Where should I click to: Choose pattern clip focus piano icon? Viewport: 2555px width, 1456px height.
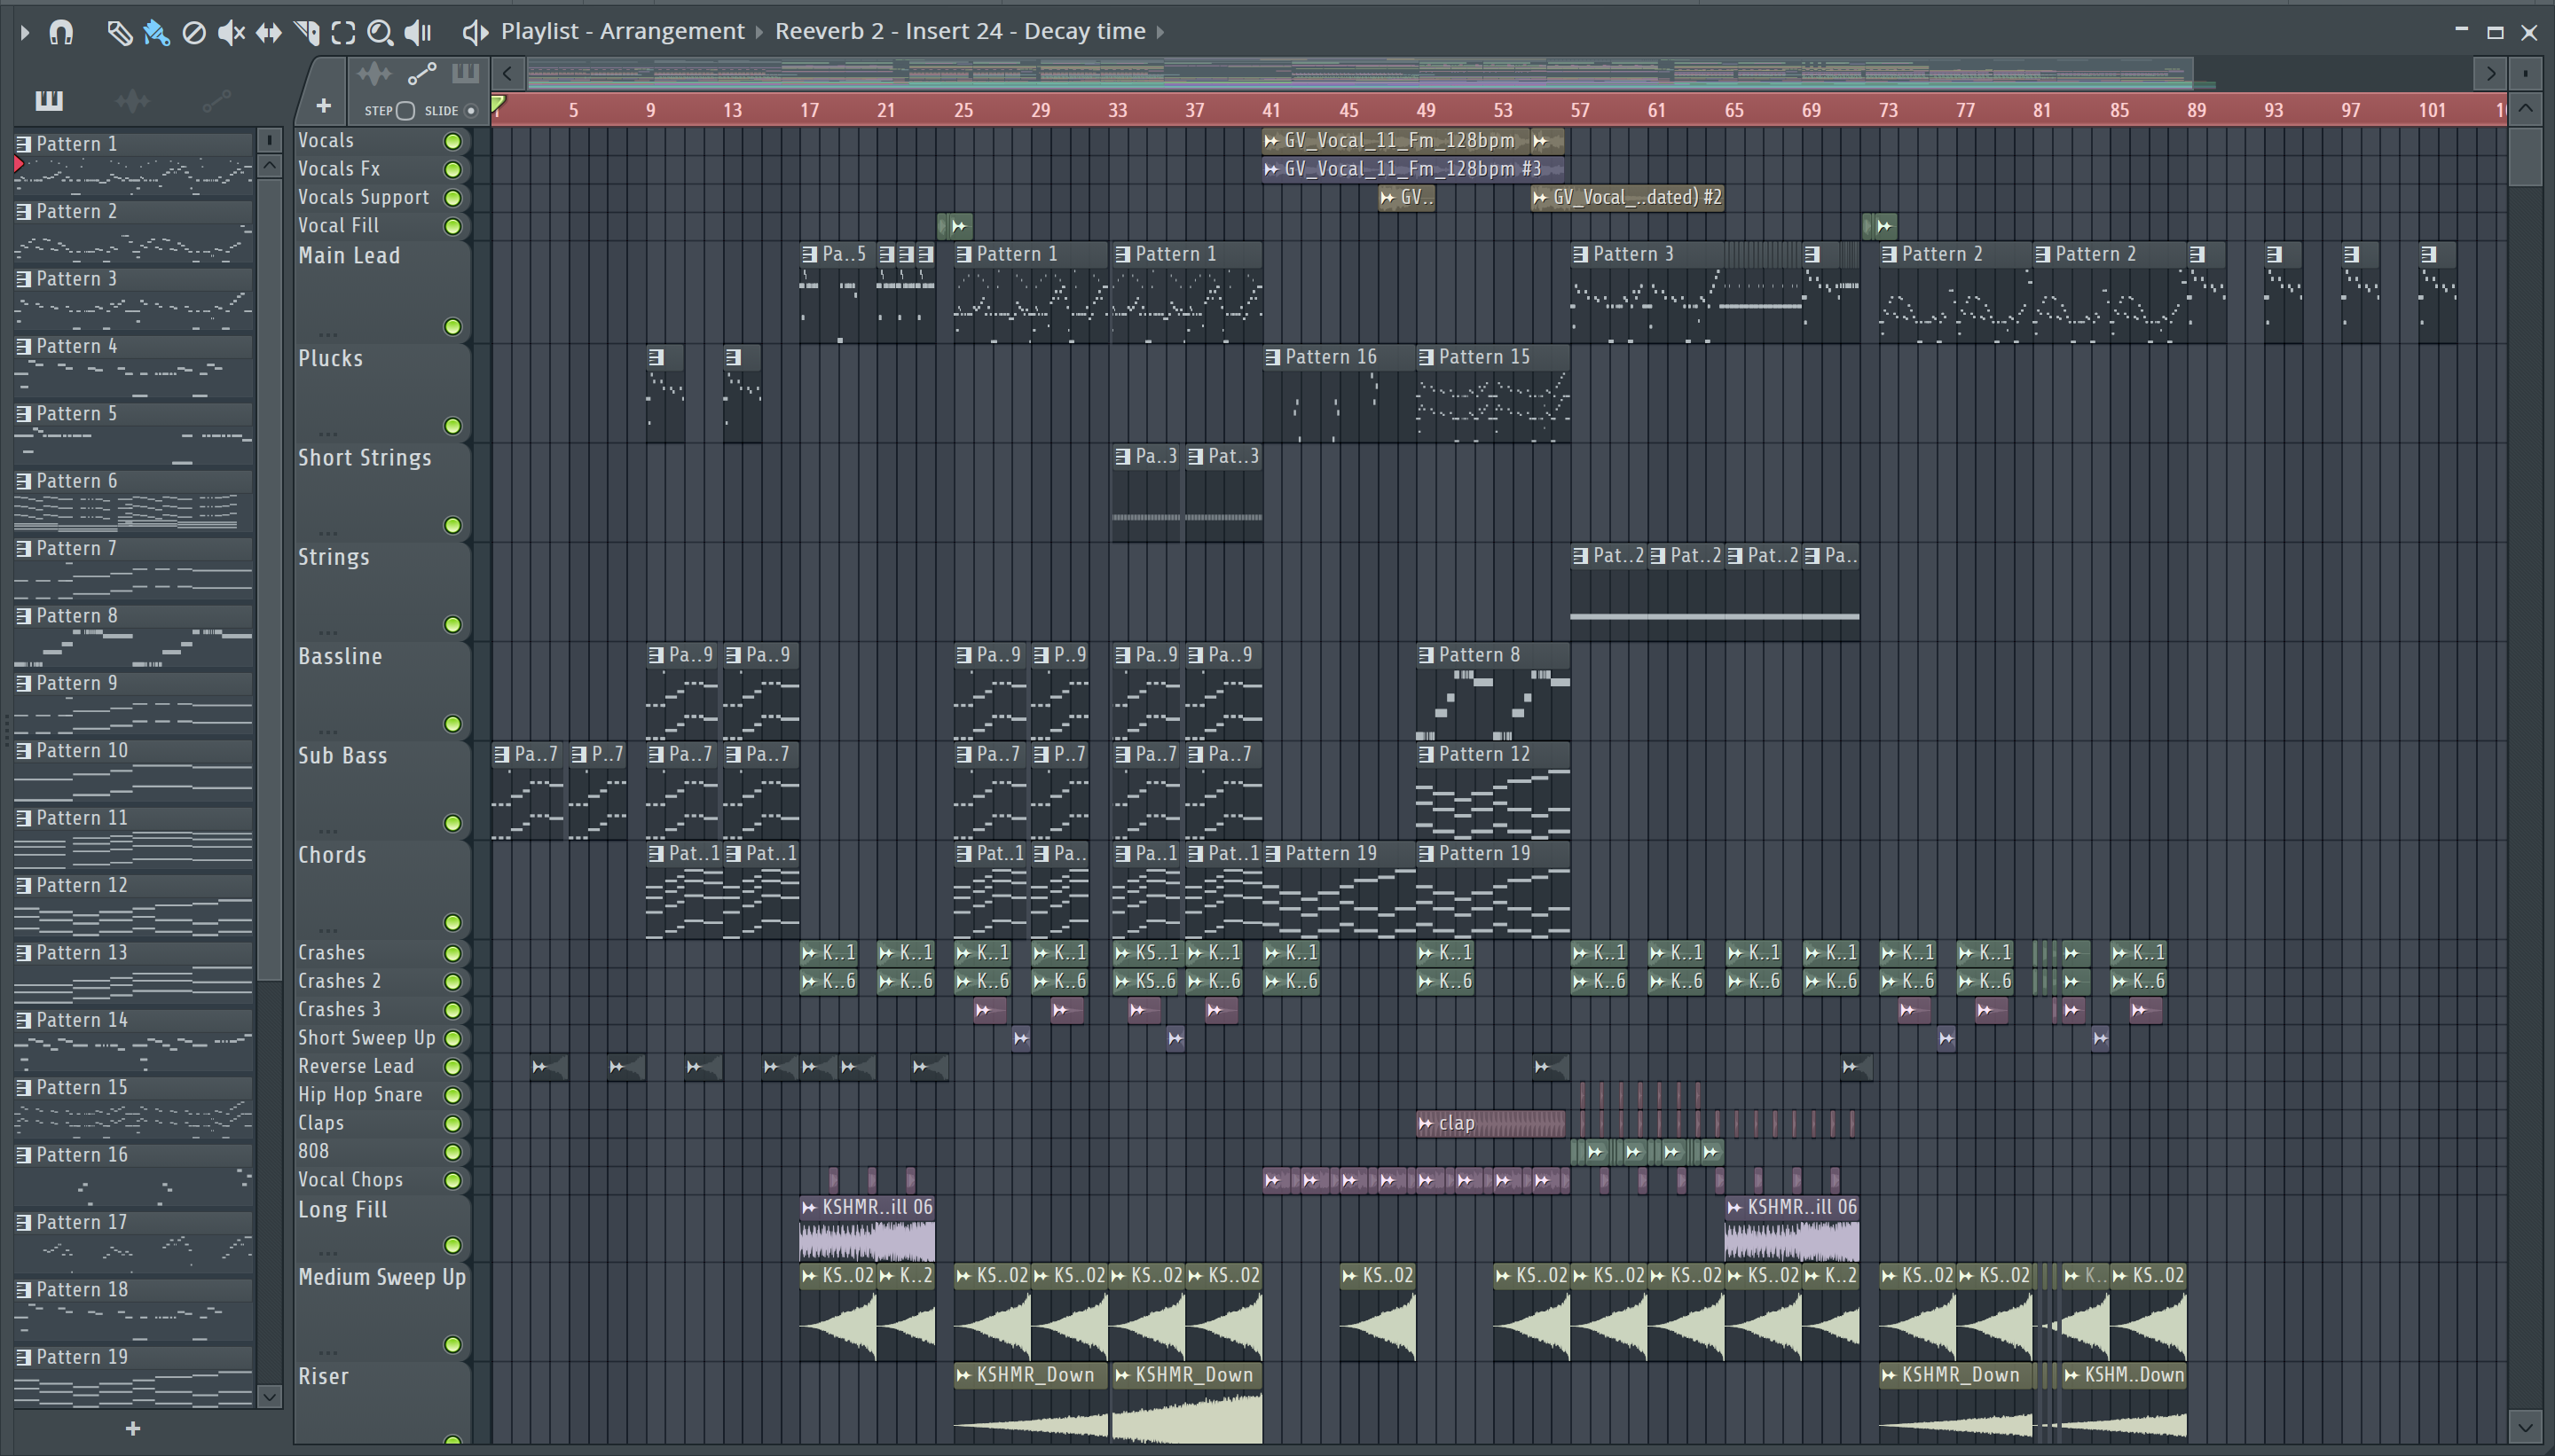tap(465, 74)
